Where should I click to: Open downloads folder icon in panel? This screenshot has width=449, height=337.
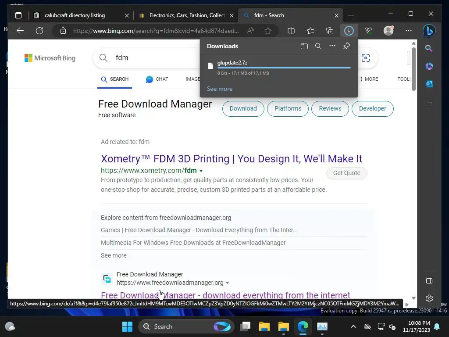(x=304, y=46)
